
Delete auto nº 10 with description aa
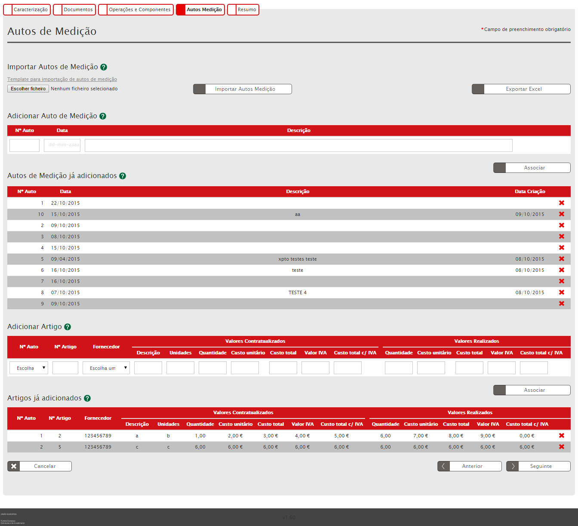pos(562,214)
